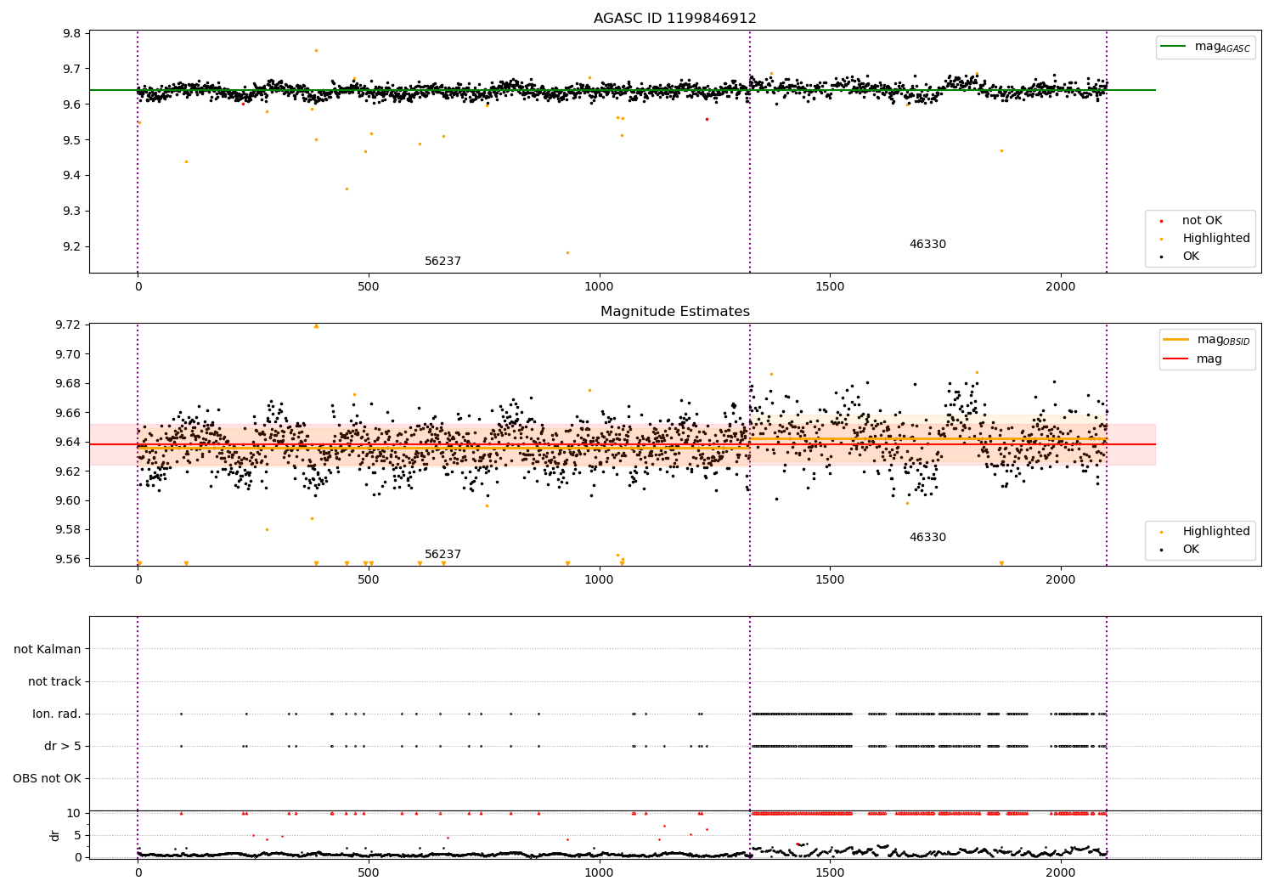Screen dimensions: 1274x892
Task: Click the 'Ion. rad.' row label
Action: 57,714
